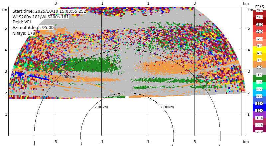Screen dimensions: 266x146
Task: Select the km unit label at bottom right
Action: pyautogui.click(x=246, y=142)
